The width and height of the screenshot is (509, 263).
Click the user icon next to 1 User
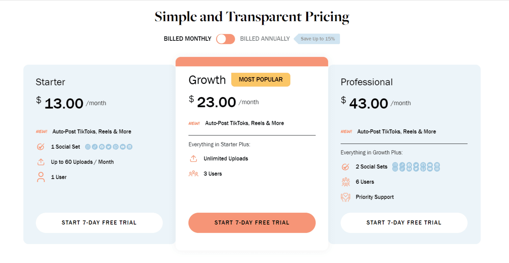point(41,177)
